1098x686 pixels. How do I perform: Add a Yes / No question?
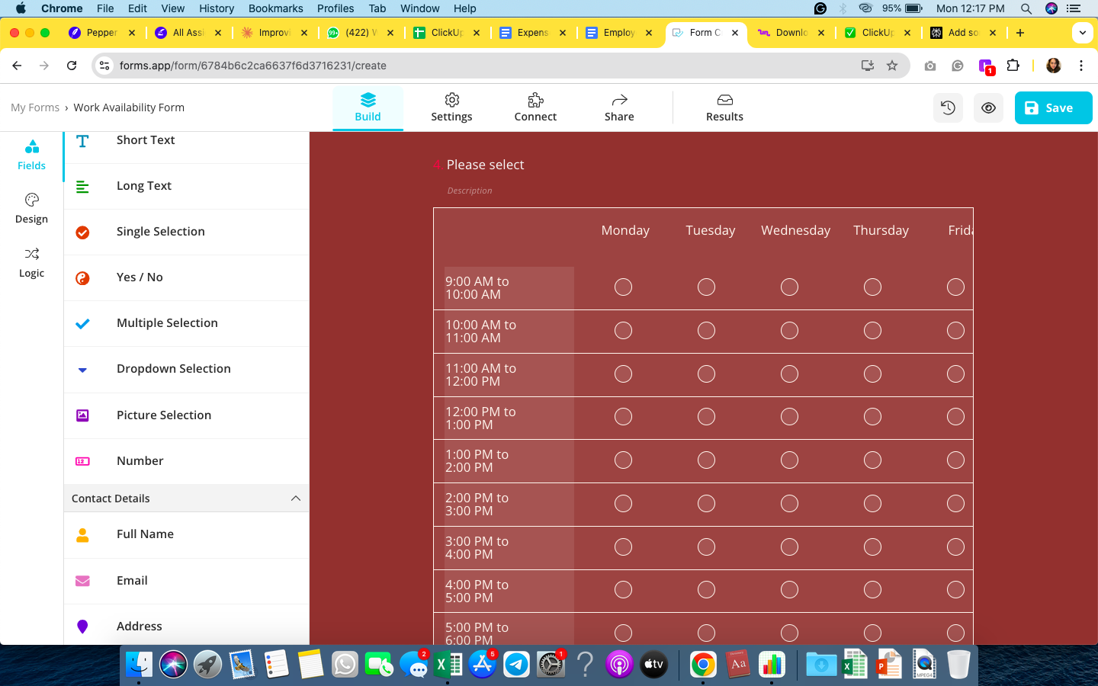pos(139,277)
